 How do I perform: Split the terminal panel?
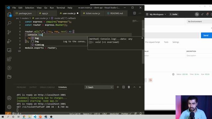point(124,87)
